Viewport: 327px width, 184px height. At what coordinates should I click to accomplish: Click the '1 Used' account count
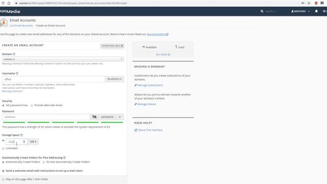(179, 47)
